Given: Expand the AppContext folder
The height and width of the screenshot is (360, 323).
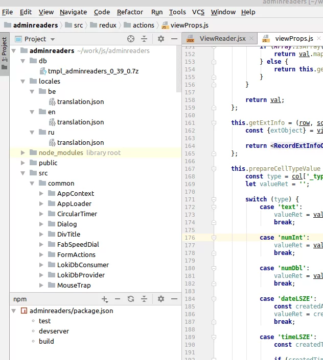Looking at the screenshot, I should pyautogui.click(x=41, y=193).
